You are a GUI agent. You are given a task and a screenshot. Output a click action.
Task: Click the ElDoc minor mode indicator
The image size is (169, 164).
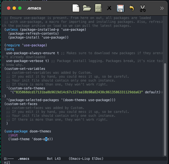[97, 158]
